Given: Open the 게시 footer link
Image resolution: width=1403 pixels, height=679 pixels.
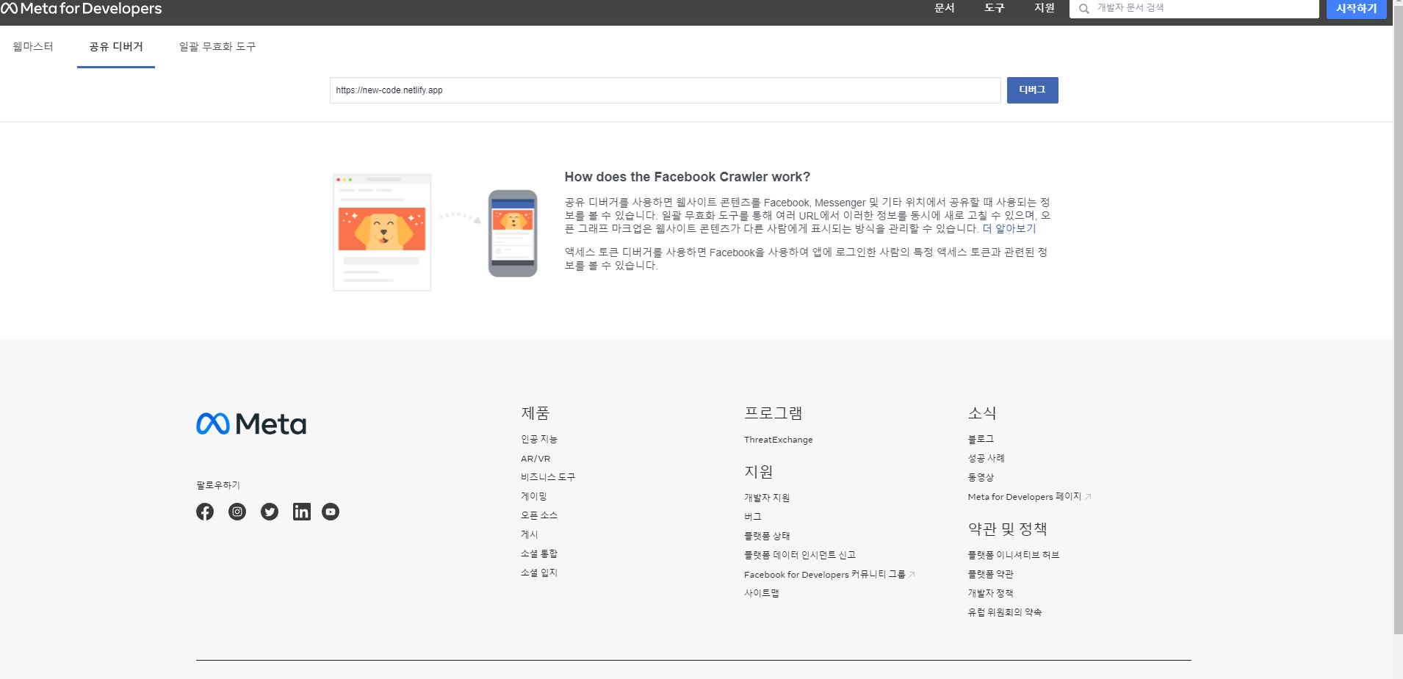Looking at the screenshot, I should pyautogui.click(x=530, y=534).
